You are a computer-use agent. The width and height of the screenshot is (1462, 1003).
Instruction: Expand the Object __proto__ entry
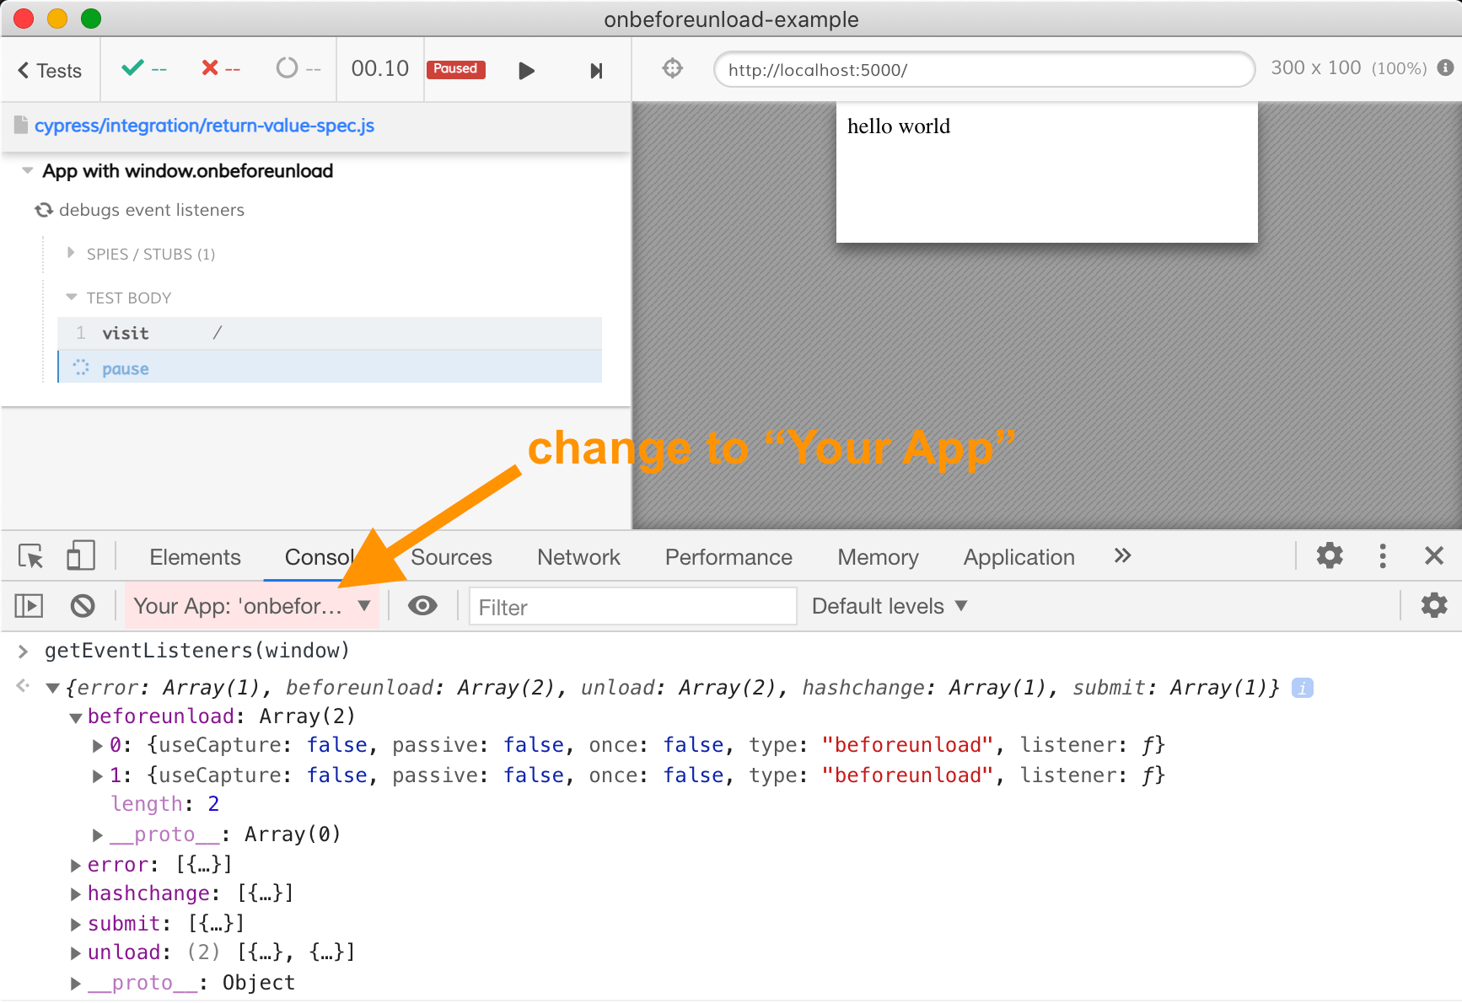click(x=76, y=984)
